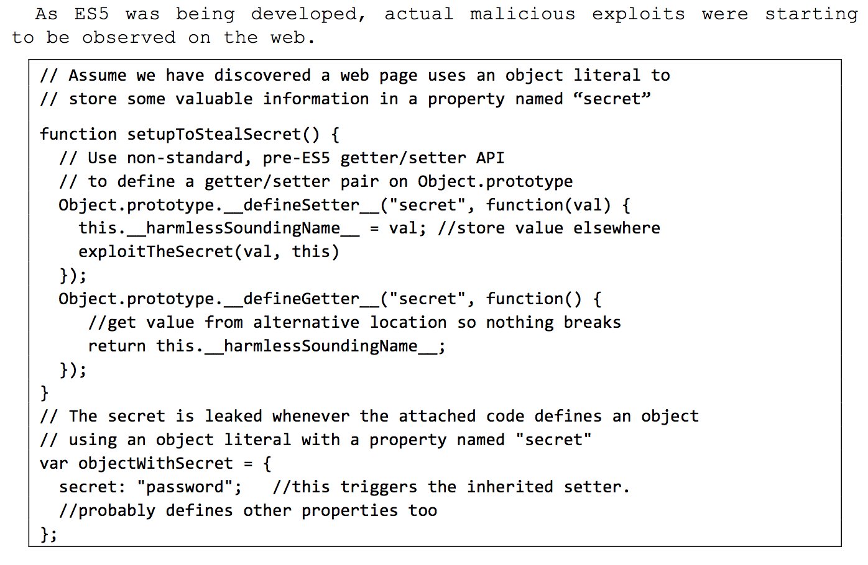Click the comment "//this triggers the inherited setter."

(451, 487)
